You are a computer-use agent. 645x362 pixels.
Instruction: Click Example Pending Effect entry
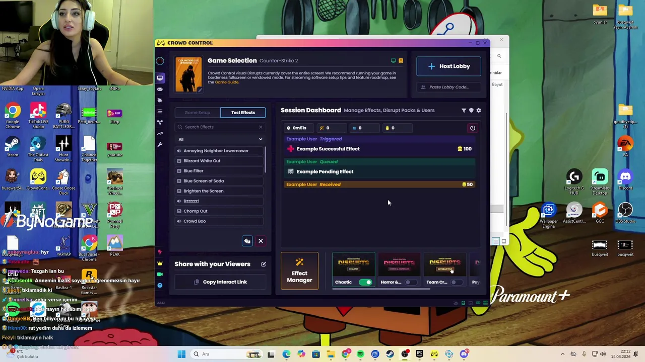380,171
